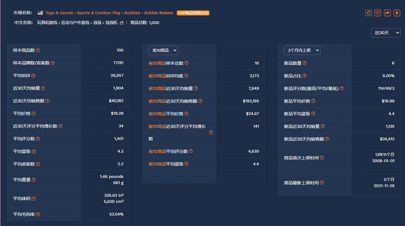The image size is (405, 226).
Task: Click the 平均BSR value 26,557
Action: 117,76
